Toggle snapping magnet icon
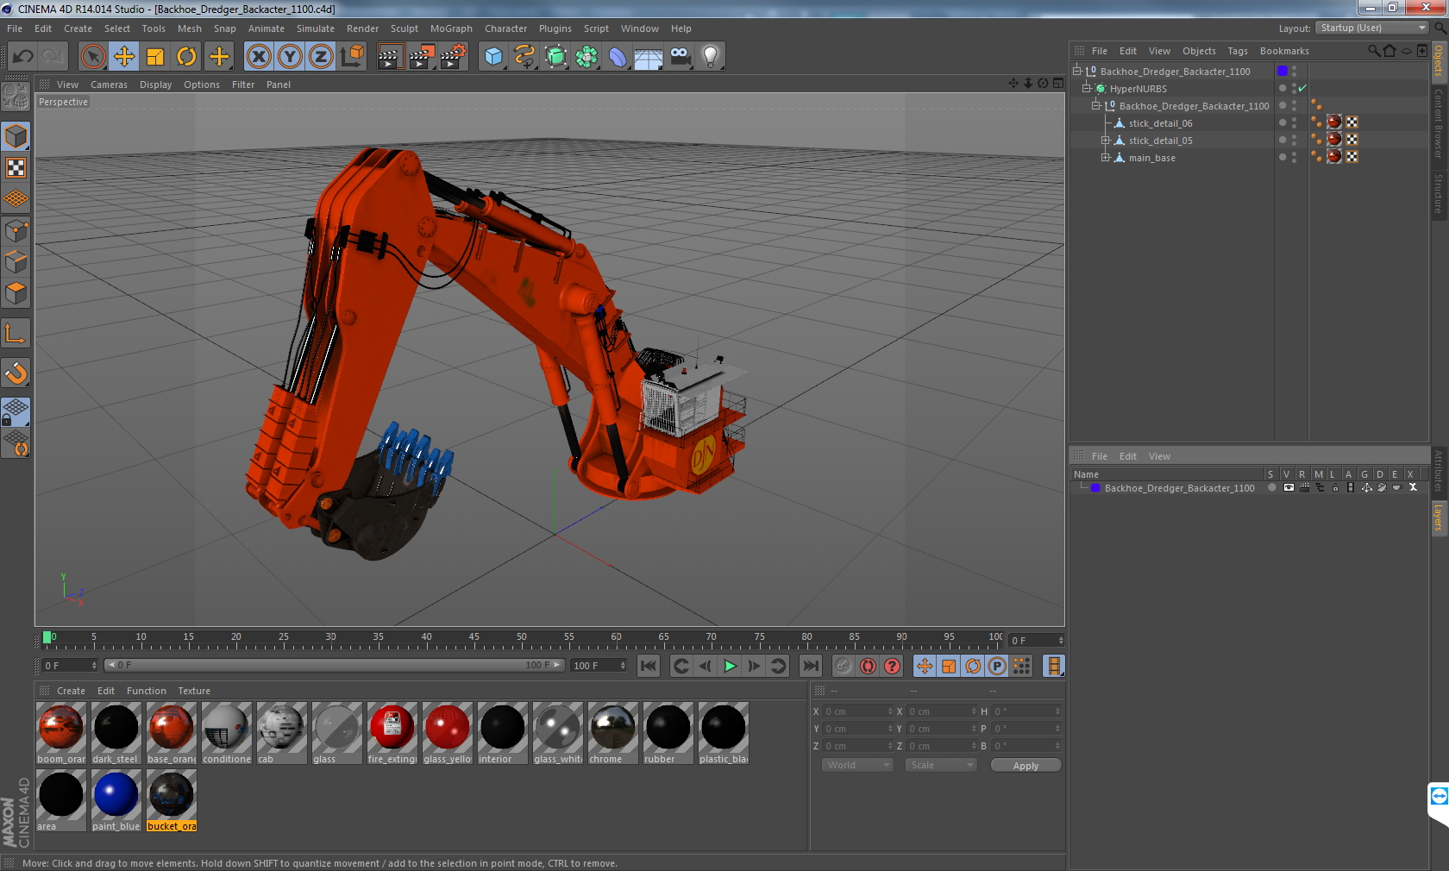The image size is (1449, 871). [x=16, y=373]
